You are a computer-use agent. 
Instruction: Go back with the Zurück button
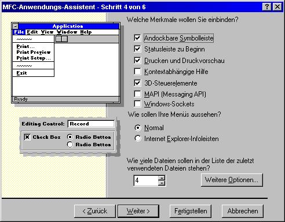95,211
